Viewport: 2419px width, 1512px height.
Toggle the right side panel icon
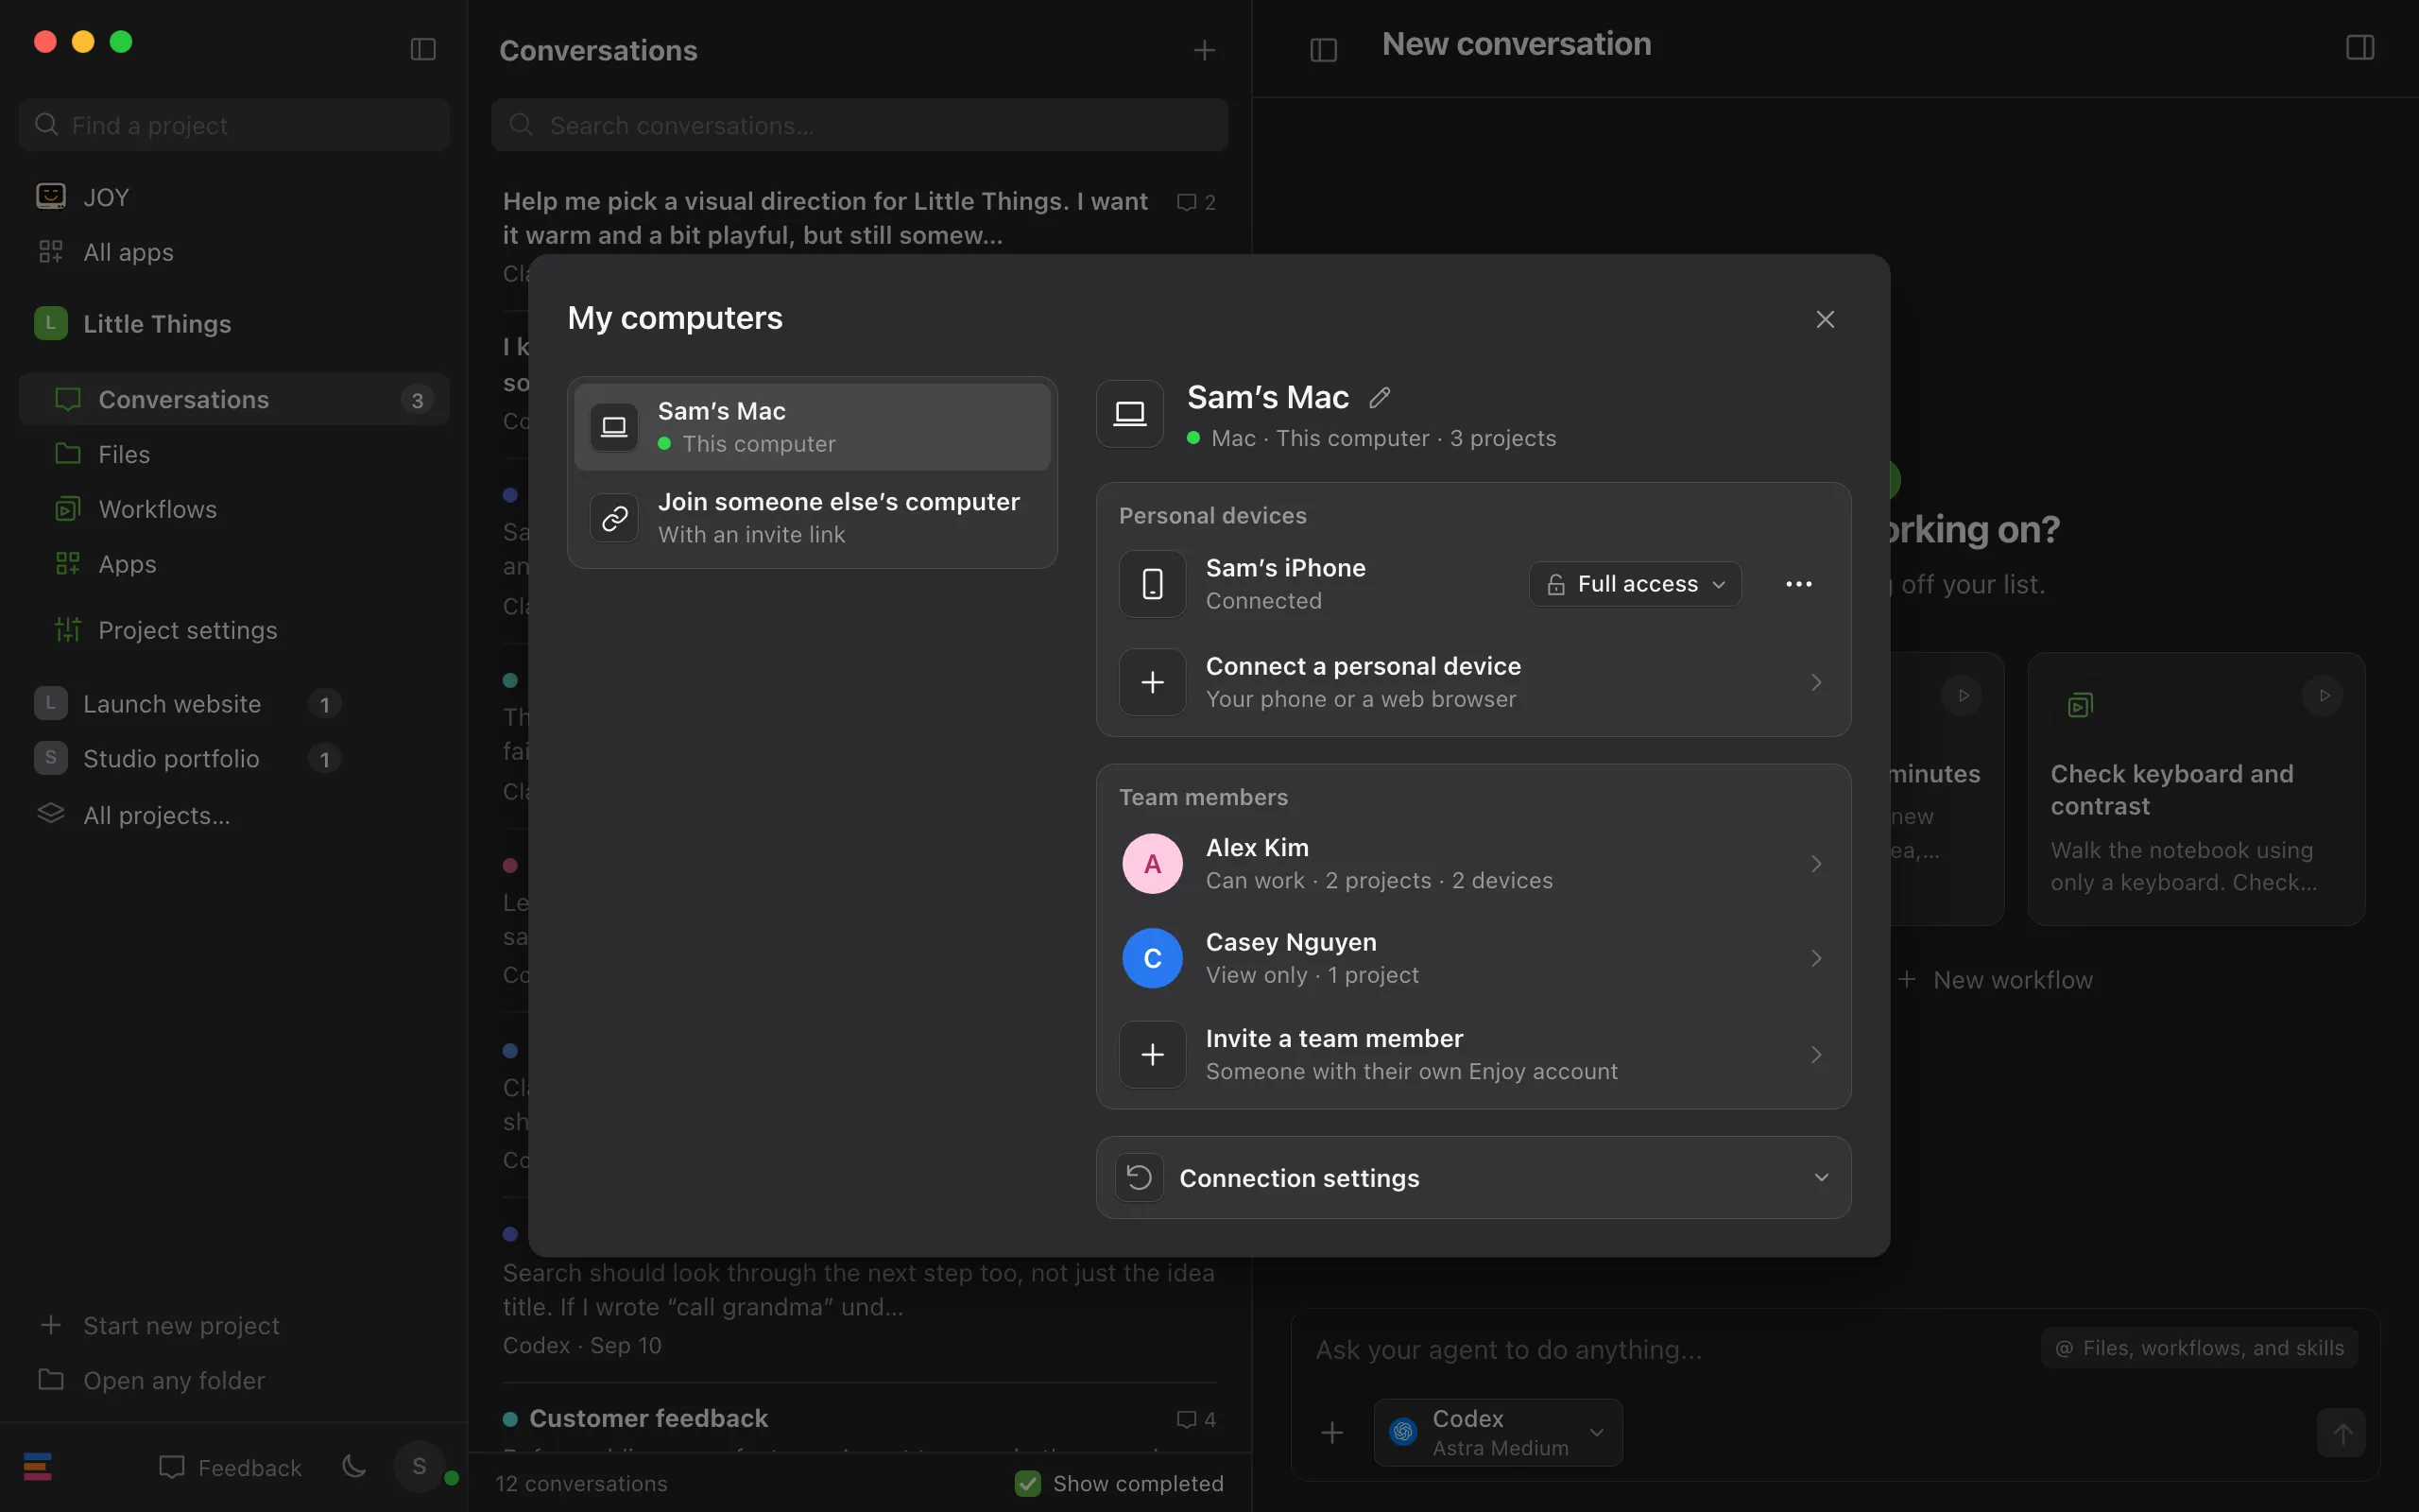pos(2360,47)
